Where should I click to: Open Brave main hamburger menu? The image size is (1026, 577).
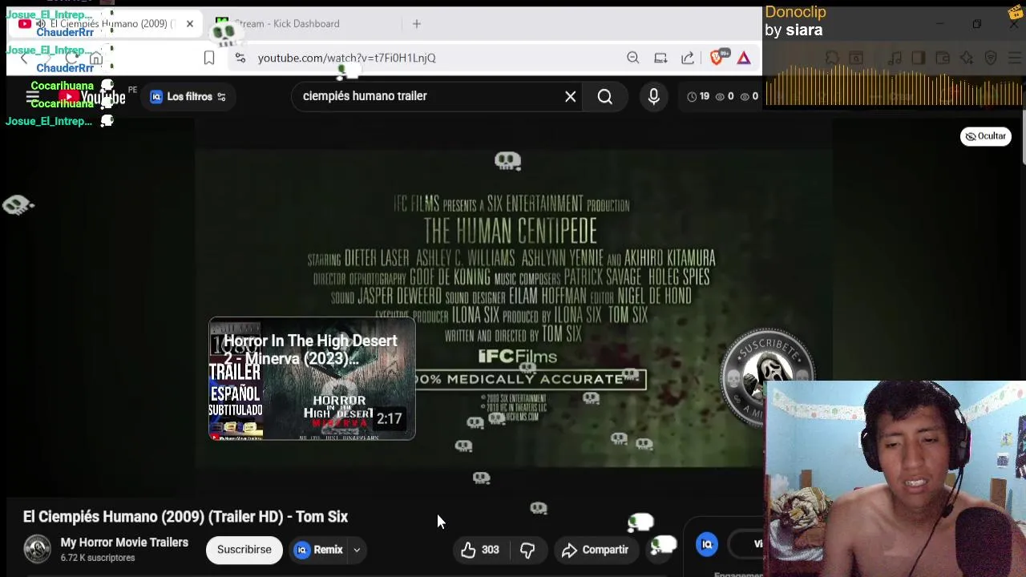tap(1014, 58)
